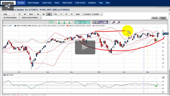170x96 pixels.
Task: Click the zoom in magnifier icon
Action: [113, 22]
